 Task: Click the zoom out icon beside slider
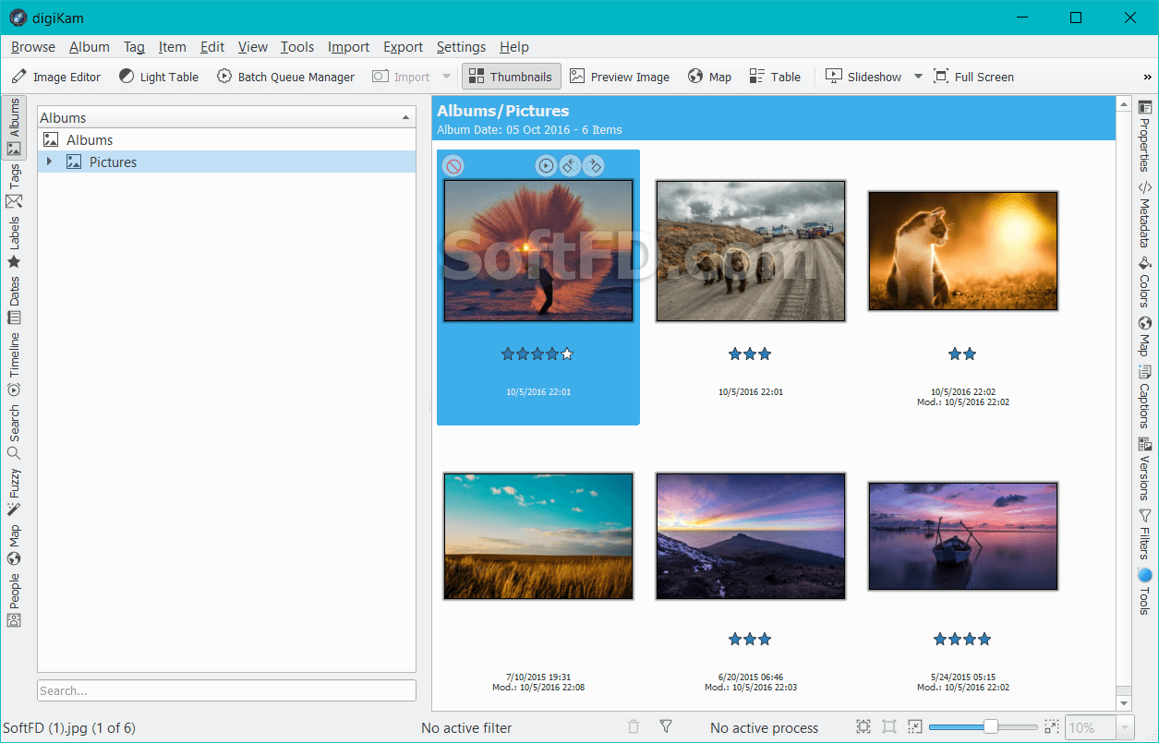(x=915, y=727)
